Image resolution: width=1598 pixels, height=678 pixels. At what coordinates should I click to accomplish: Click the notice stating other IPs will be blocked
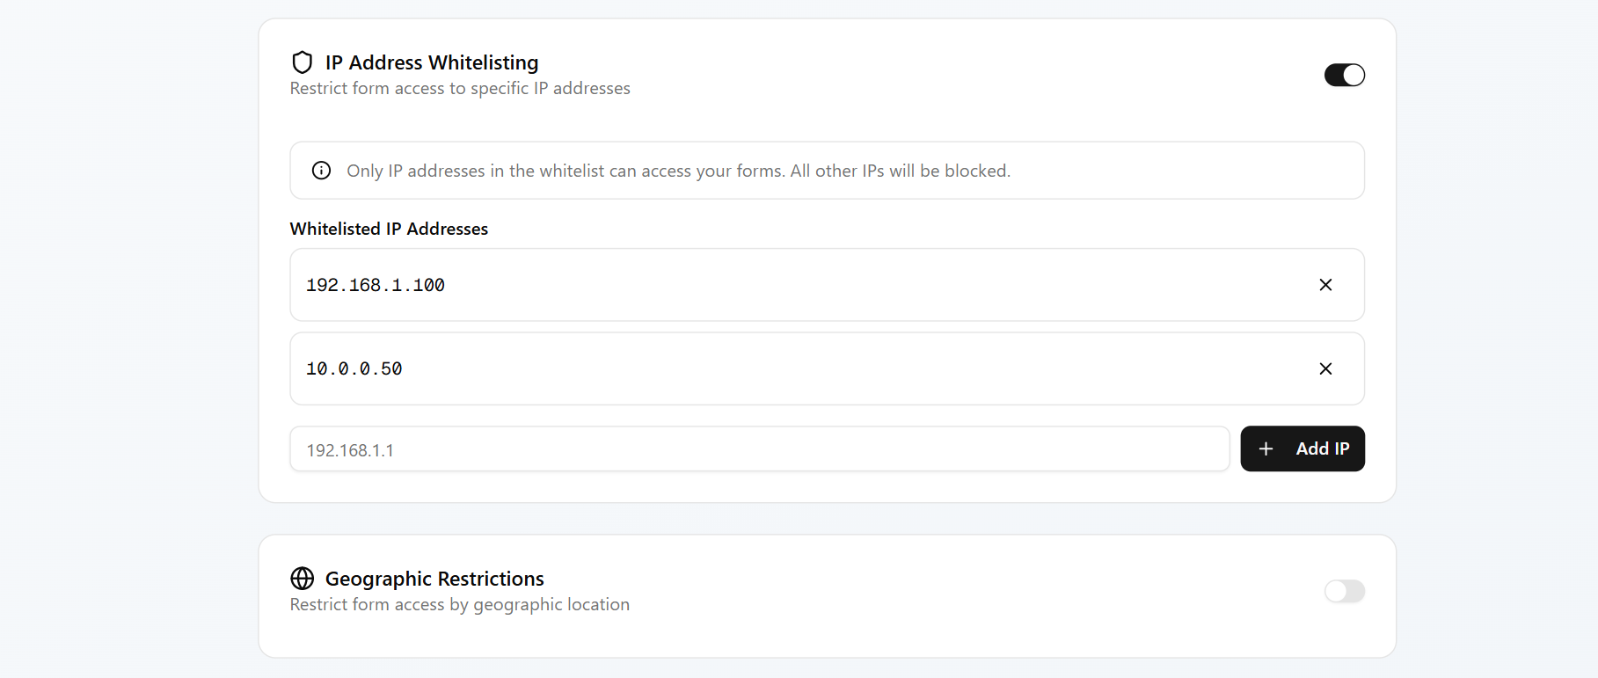click(x=678, y=170)
